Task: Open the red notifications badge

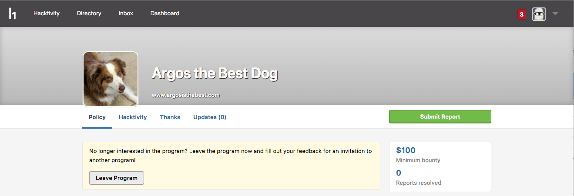Action: [x=521, y=14]
